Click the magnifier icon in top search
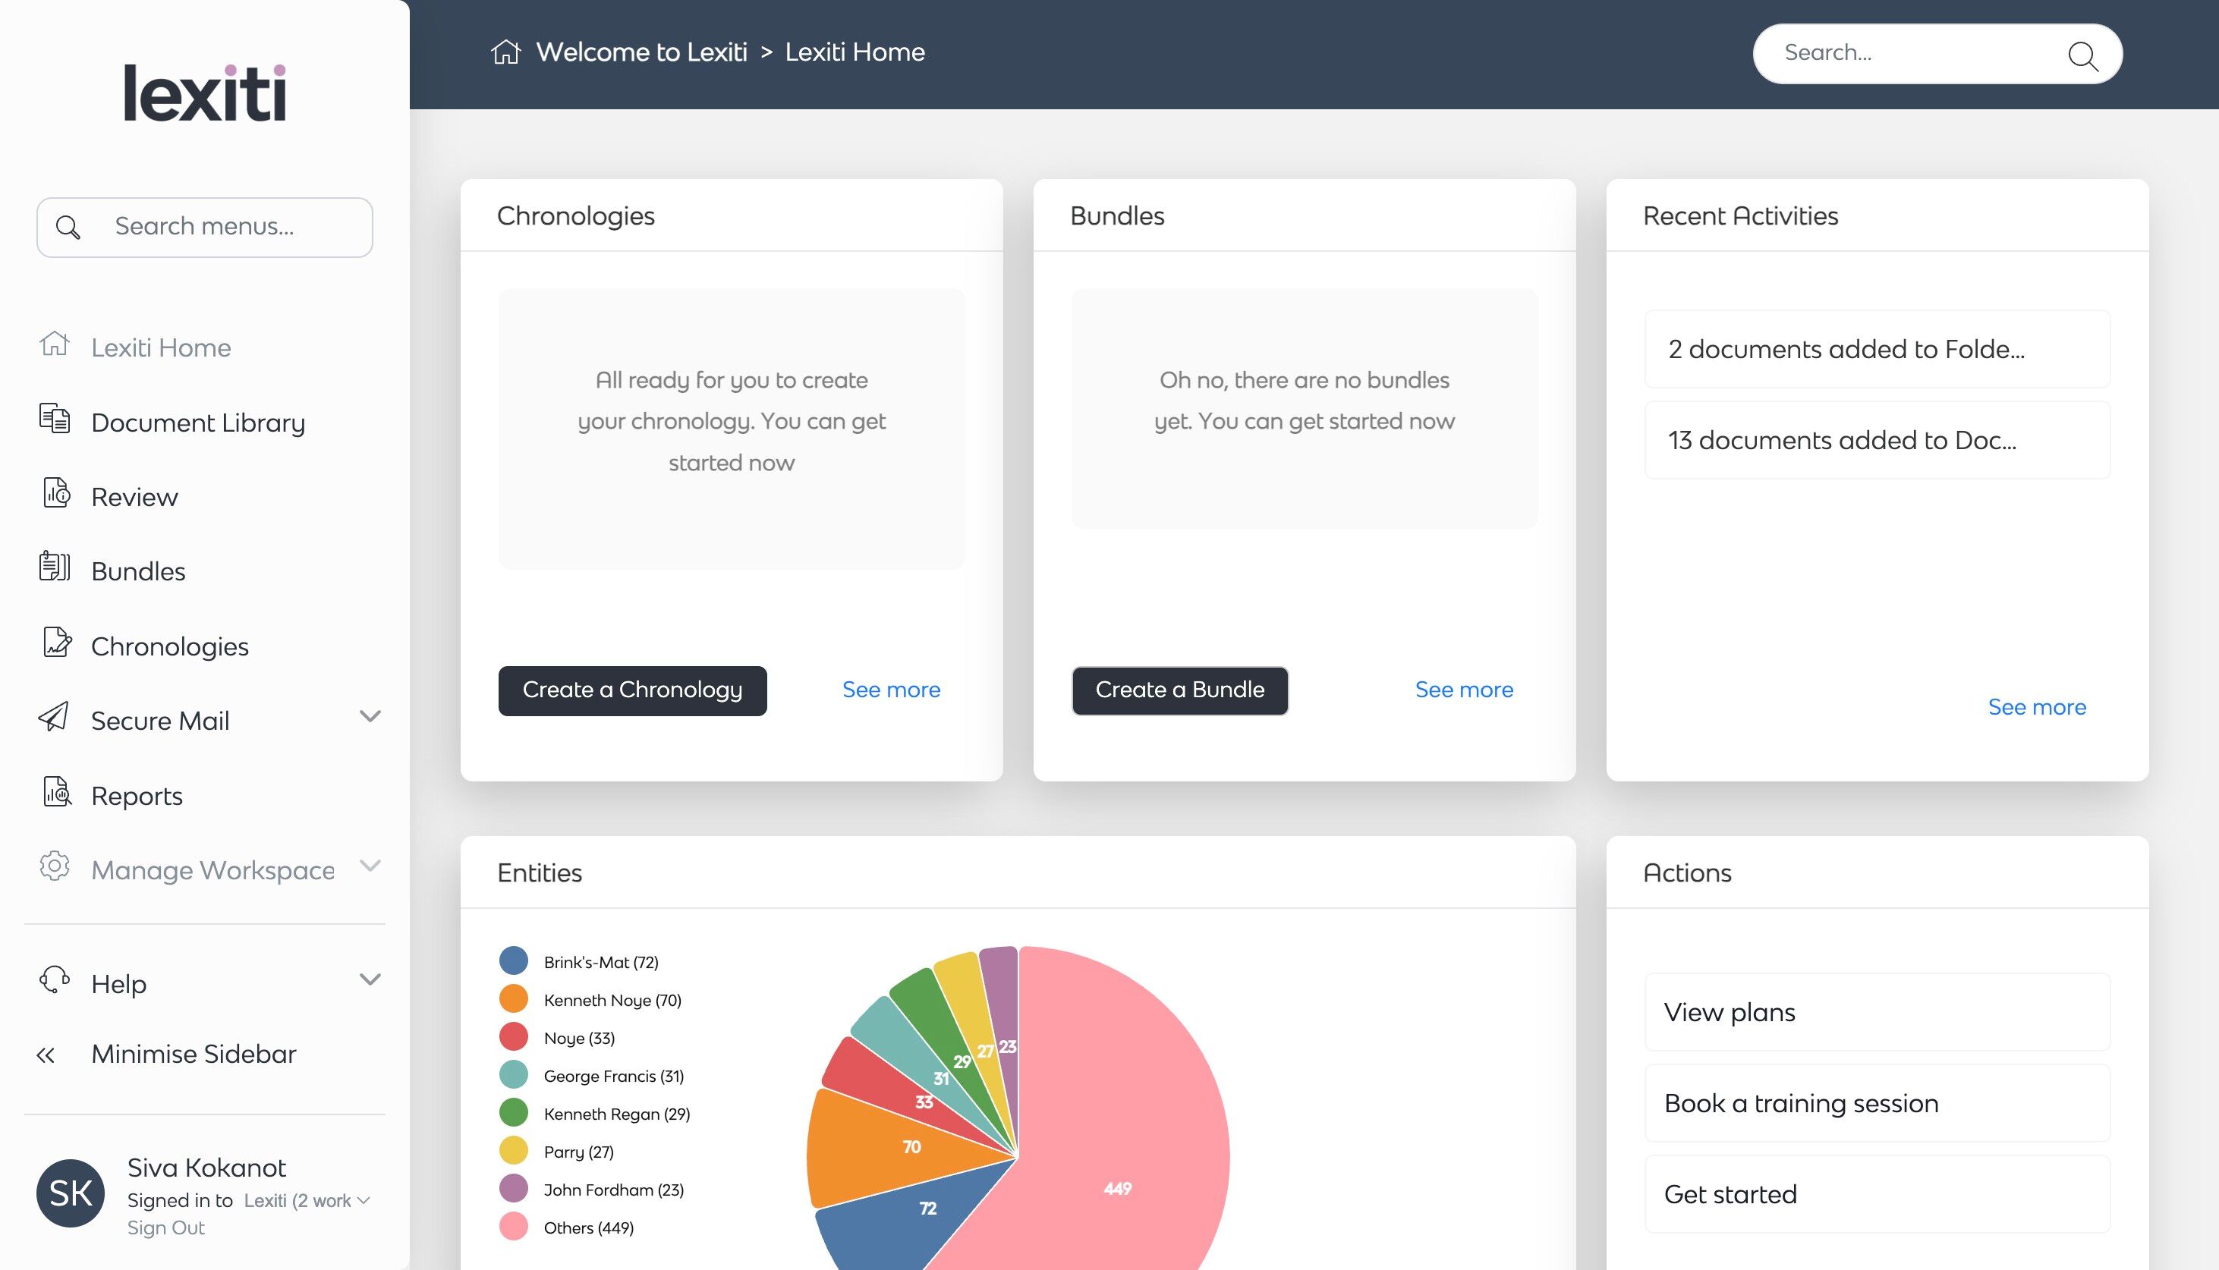Screen dimensions: 2219x1270 [x=2082, y=55]
